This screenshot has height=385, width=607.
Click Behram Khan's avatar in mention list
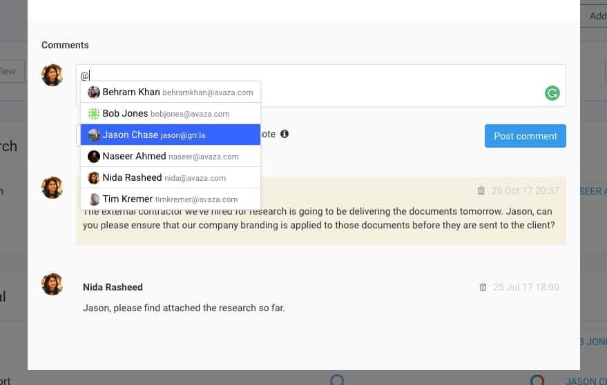(94, 92)
